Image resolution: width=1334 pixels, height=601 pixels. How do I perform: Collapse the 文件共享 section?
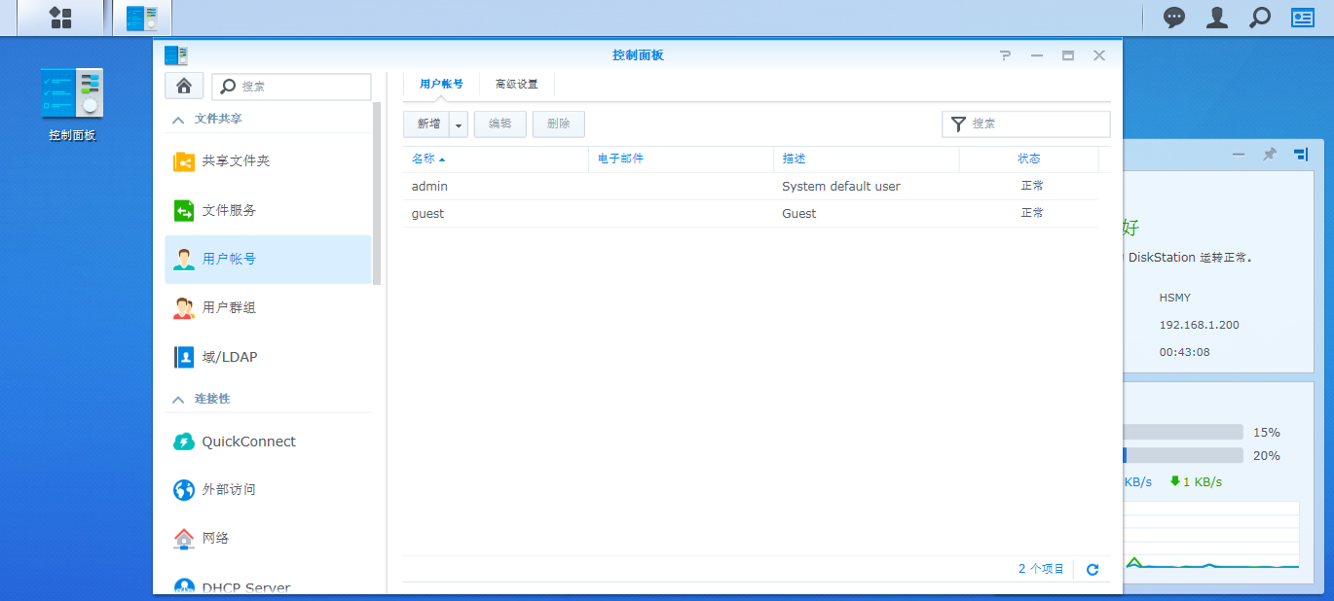[178, 120]
